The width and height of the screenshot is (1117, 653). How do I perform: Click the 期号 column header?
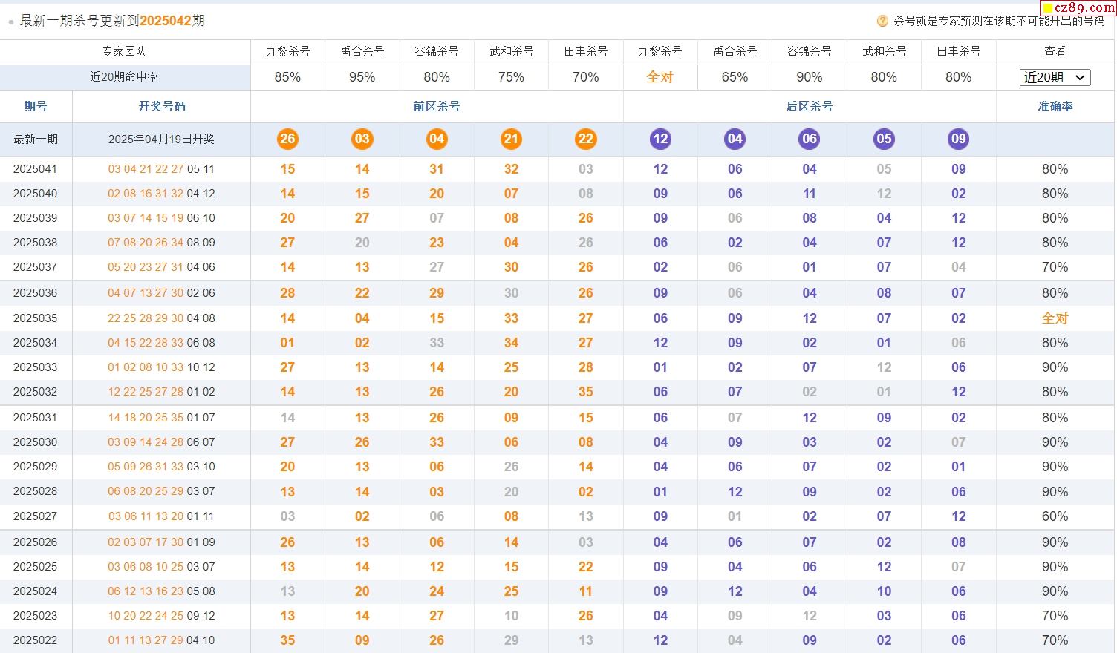(x=36, y=106)
